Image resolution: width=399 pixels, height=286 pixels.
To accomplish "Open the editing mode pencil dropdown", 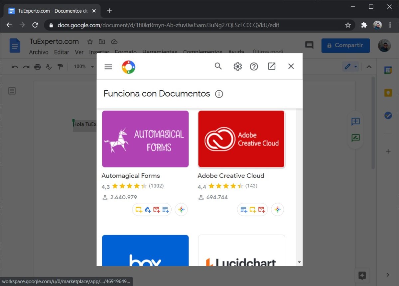I will pyautogui.click(x=351, y=67).
